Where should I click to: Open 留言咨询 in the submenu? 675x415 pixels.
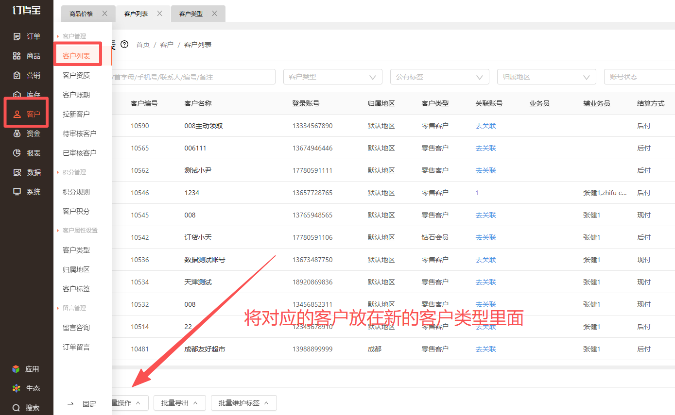[76, 328]
